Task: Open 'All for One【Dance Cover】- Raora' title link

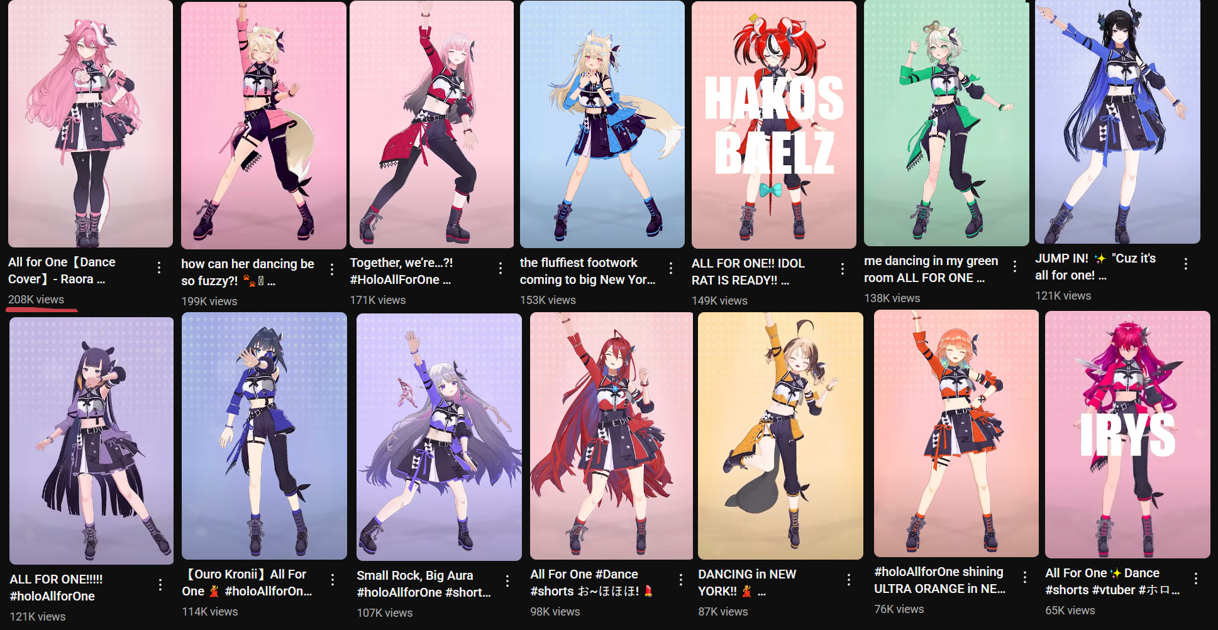Action: (x=62, y=271)
